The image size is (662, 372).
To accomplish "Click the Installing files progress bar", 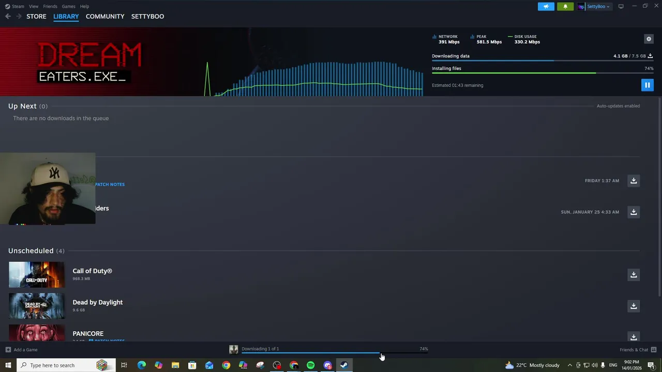I will pyautogui.click(x=543, y=73).
